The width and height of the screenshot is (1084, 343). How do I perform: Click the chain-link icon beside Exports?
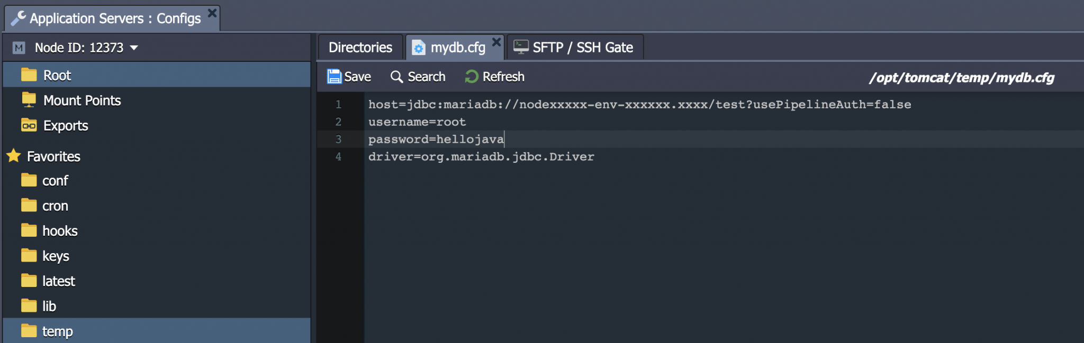(28, 125)
